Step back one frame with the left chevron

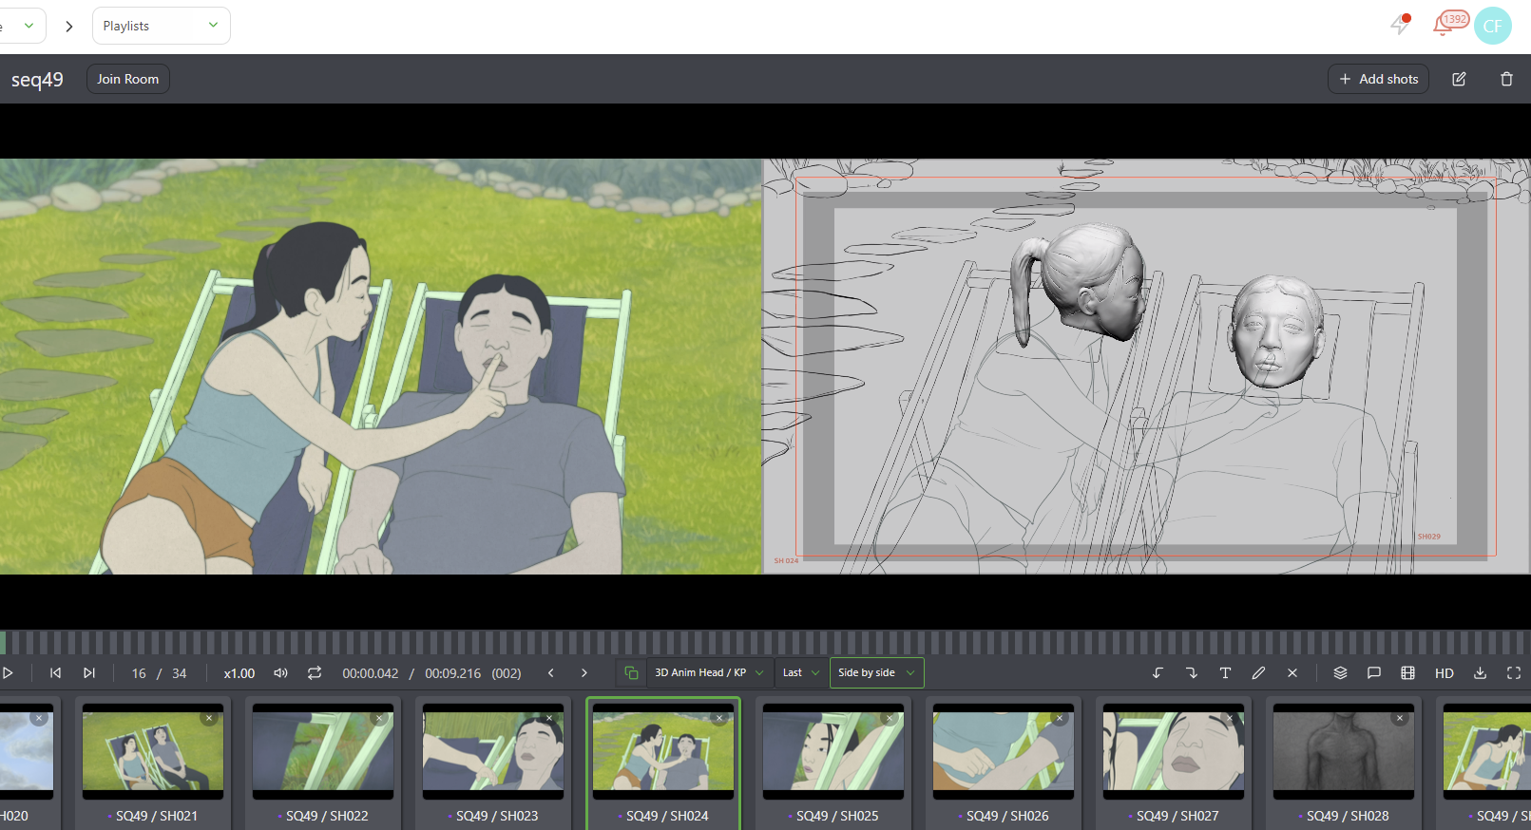551,673
